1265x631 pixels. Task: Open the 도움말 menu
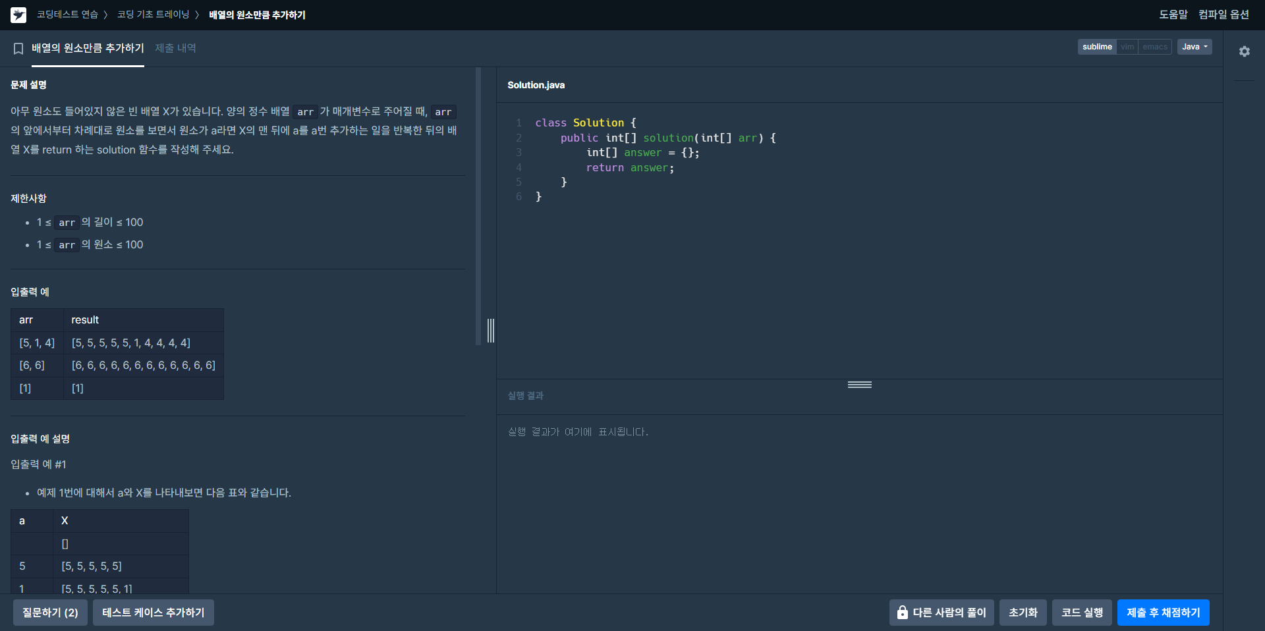coord(1173,14)
